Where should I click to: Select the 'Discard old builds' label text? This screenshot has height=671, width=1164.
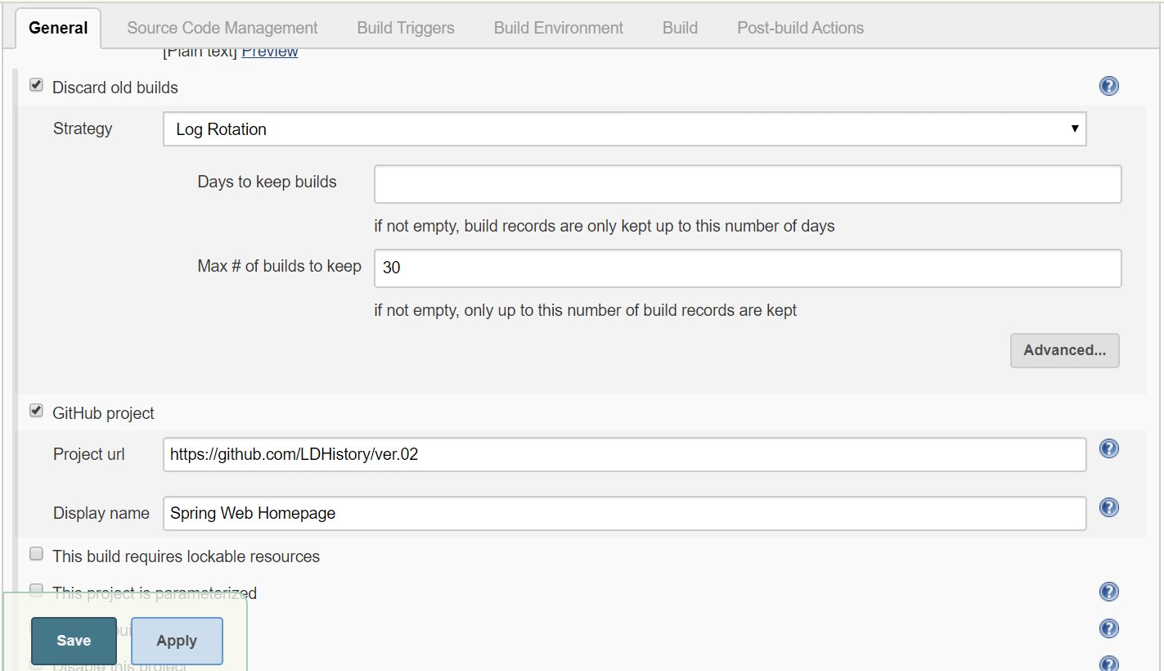pos(115,88)
